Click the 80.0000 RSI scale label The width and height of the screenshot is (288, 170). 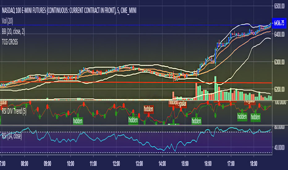pos(280,126)
